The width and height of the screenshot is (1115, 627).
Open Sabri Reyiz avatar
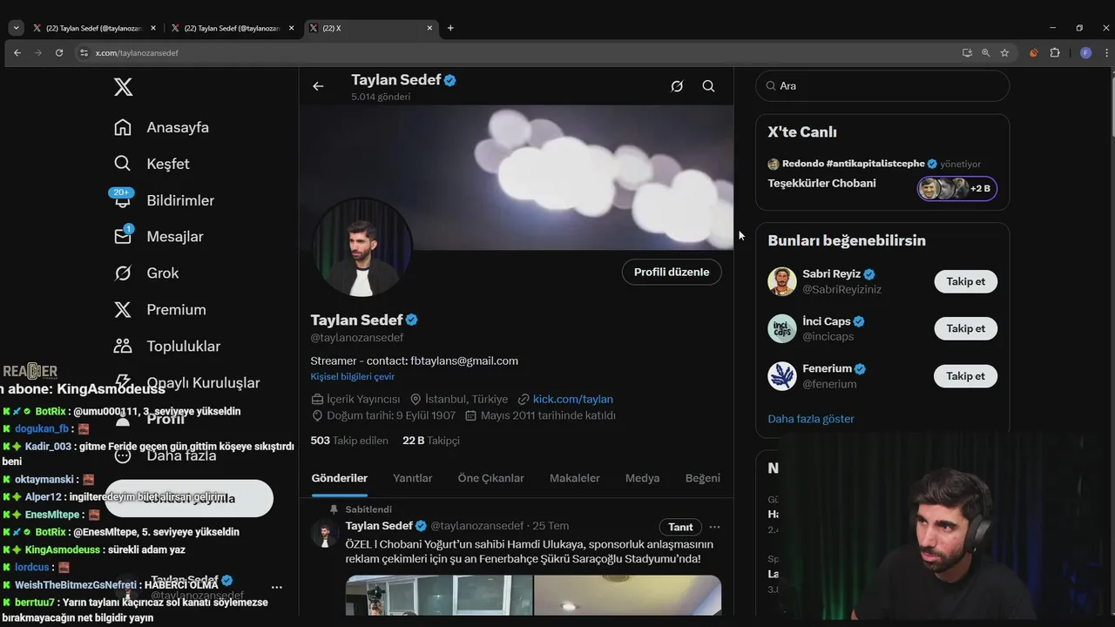pyautogui.click(x=782, y=281)
